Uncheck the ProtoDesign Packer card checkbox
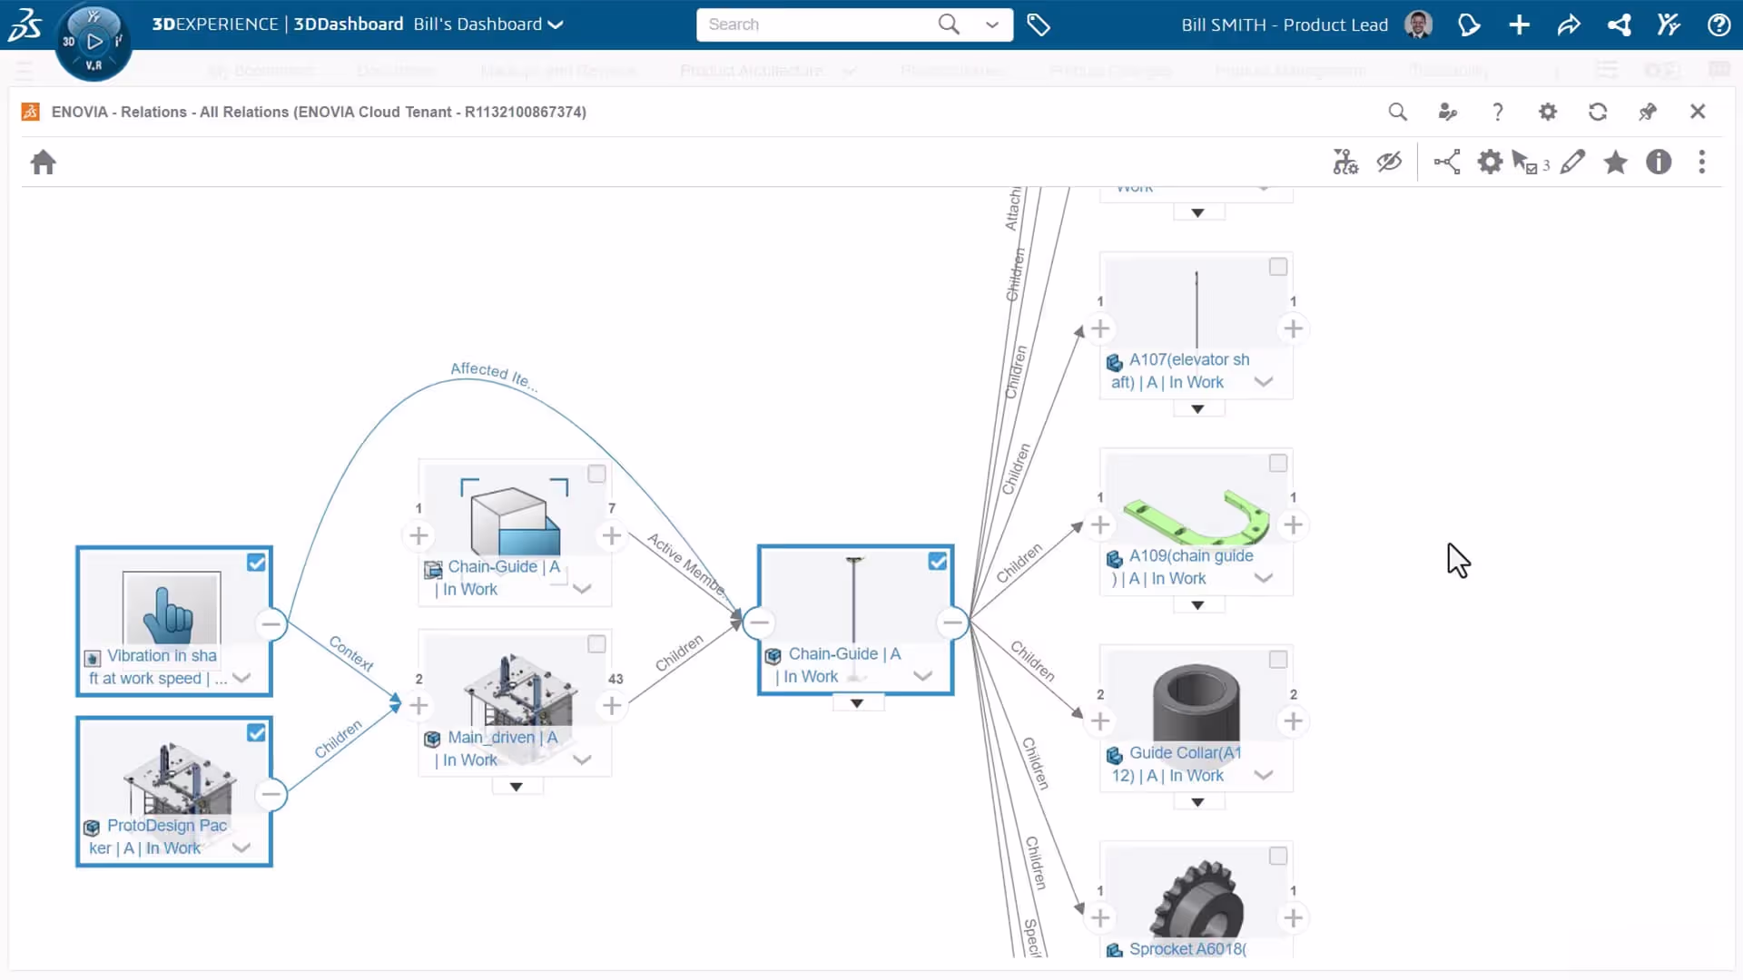 pyautogui.click(x=257, y=733)
